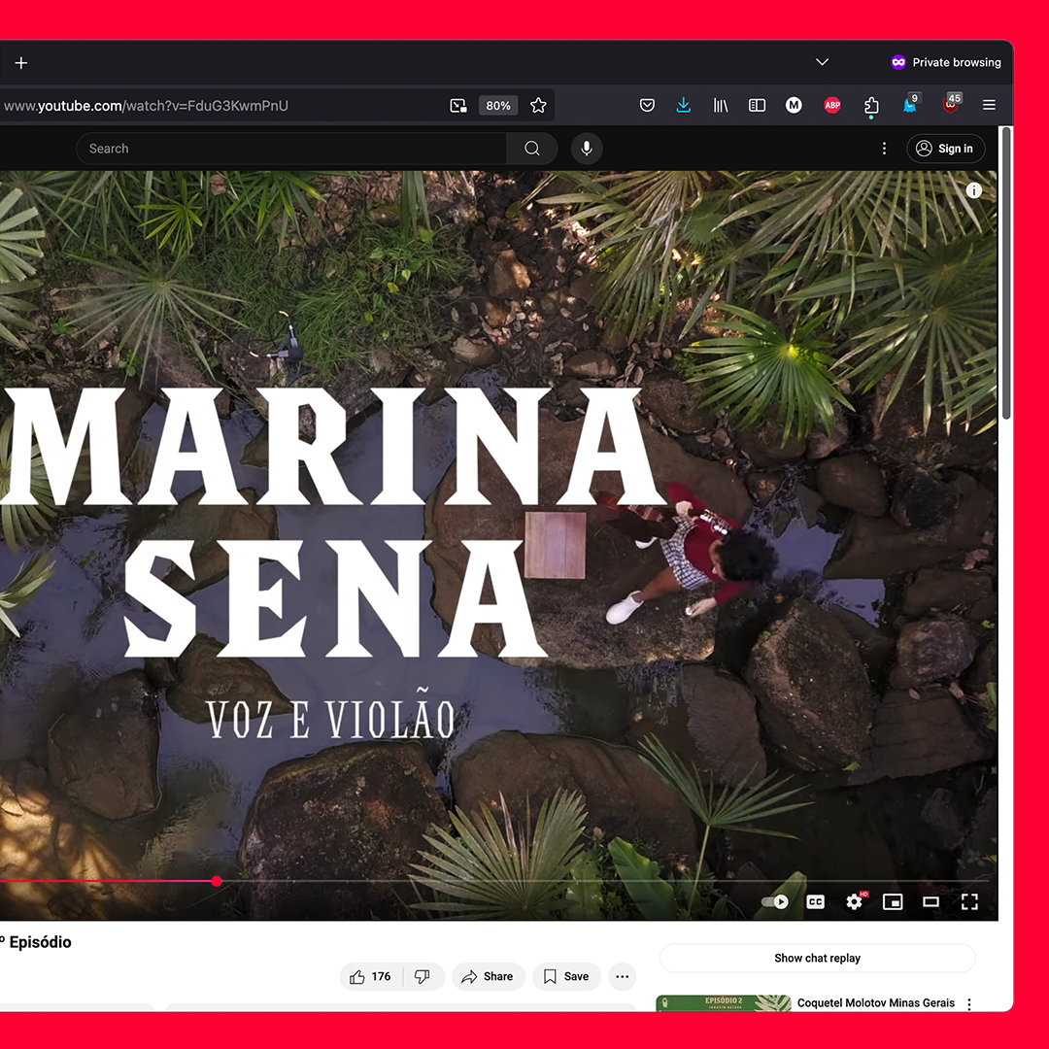
Task: Switch to theater mode view
Action: coord(931,902)
